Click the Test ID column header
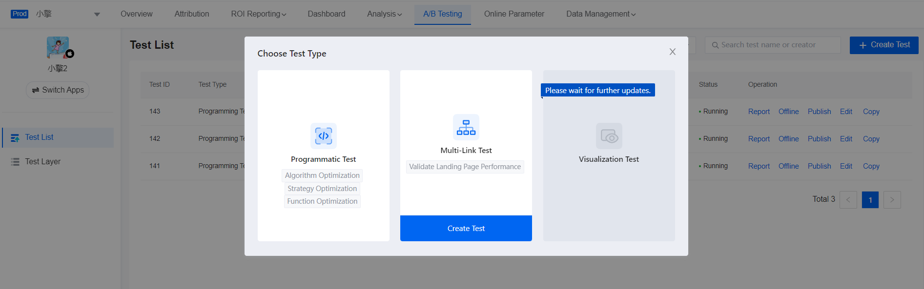Viewport: 924px width, 289px height. [160, 84]
